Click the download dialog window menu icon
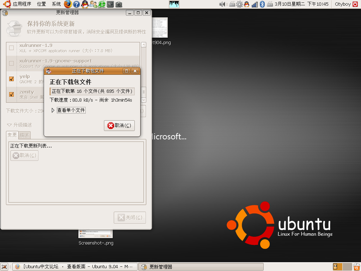The height and width of the screenshot is (271, 361). [x=48, y=71]
